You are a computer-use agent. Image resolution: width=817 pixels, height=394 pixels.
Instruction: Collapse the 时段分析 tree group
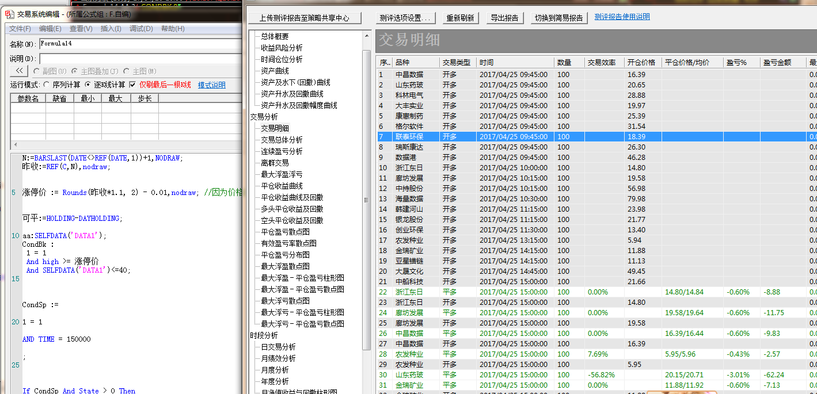pyautogui.click(x=264, y=335)
